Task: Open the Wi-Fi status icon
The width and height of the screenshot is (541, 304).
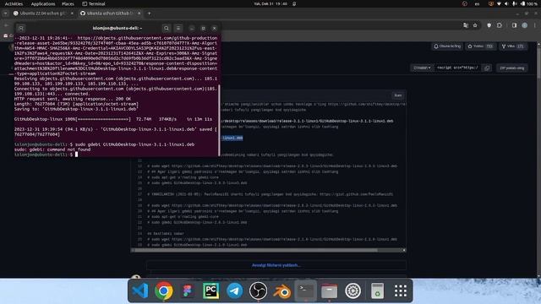Action: coord(499,3)
